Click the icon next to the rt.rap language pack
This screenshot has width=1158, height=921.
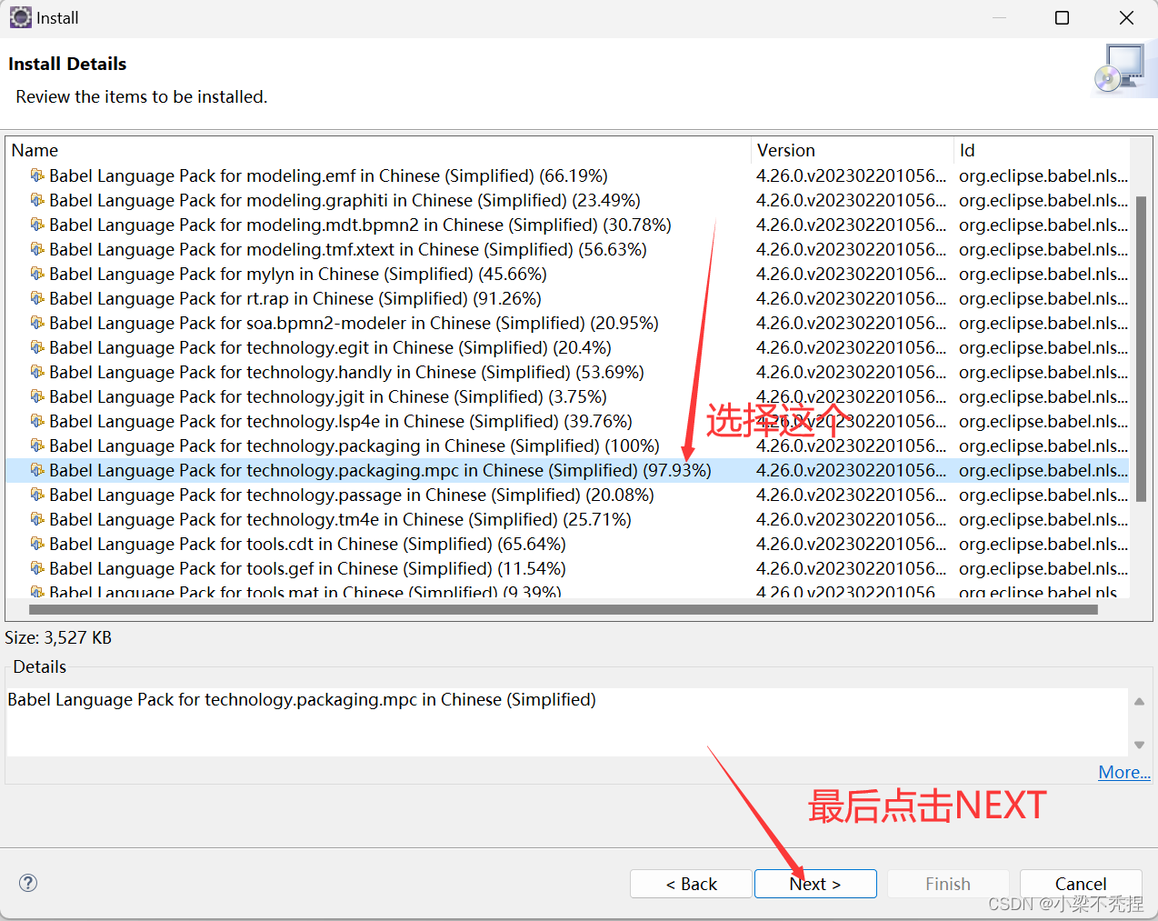click(37, 298)
